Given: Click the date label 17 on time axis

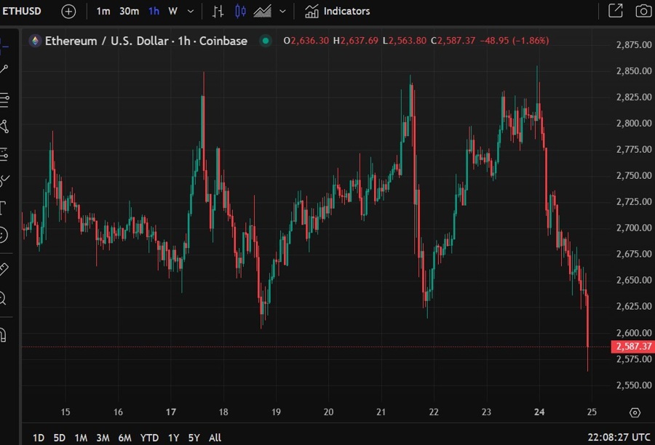Looking at the screenshot, I should [x=170, y=412].
